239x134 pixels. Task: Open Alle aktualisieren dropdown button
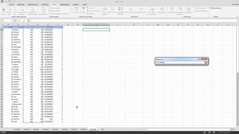click(43, 11)
